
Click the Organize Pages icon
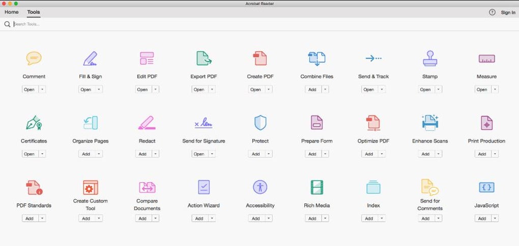point(91,123)
